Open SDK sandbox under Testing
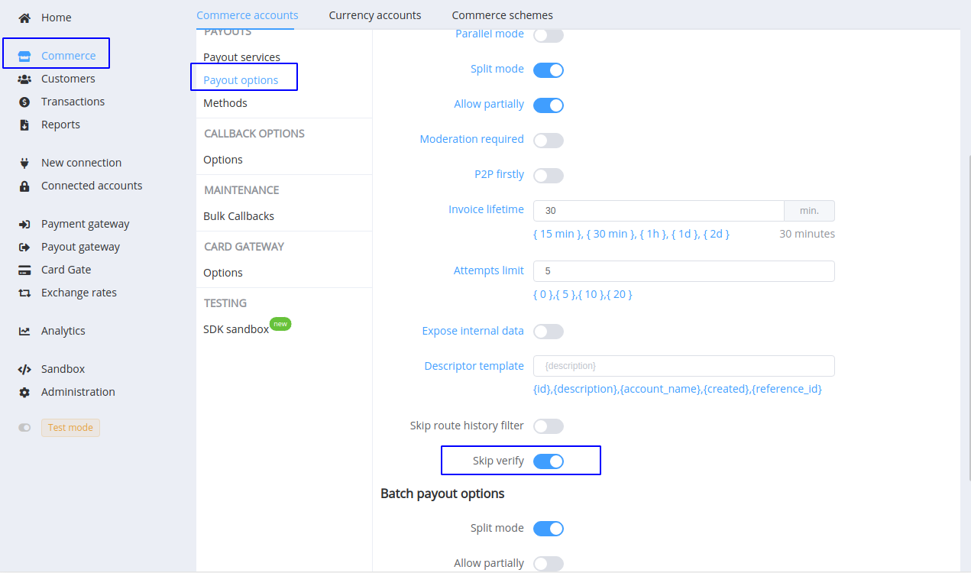 pyautogui.click(x=236, y=329)
